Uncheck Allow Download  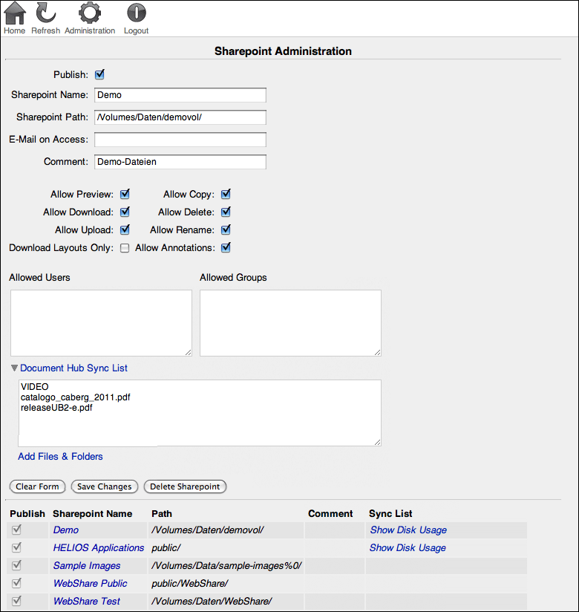coord(125,212)
